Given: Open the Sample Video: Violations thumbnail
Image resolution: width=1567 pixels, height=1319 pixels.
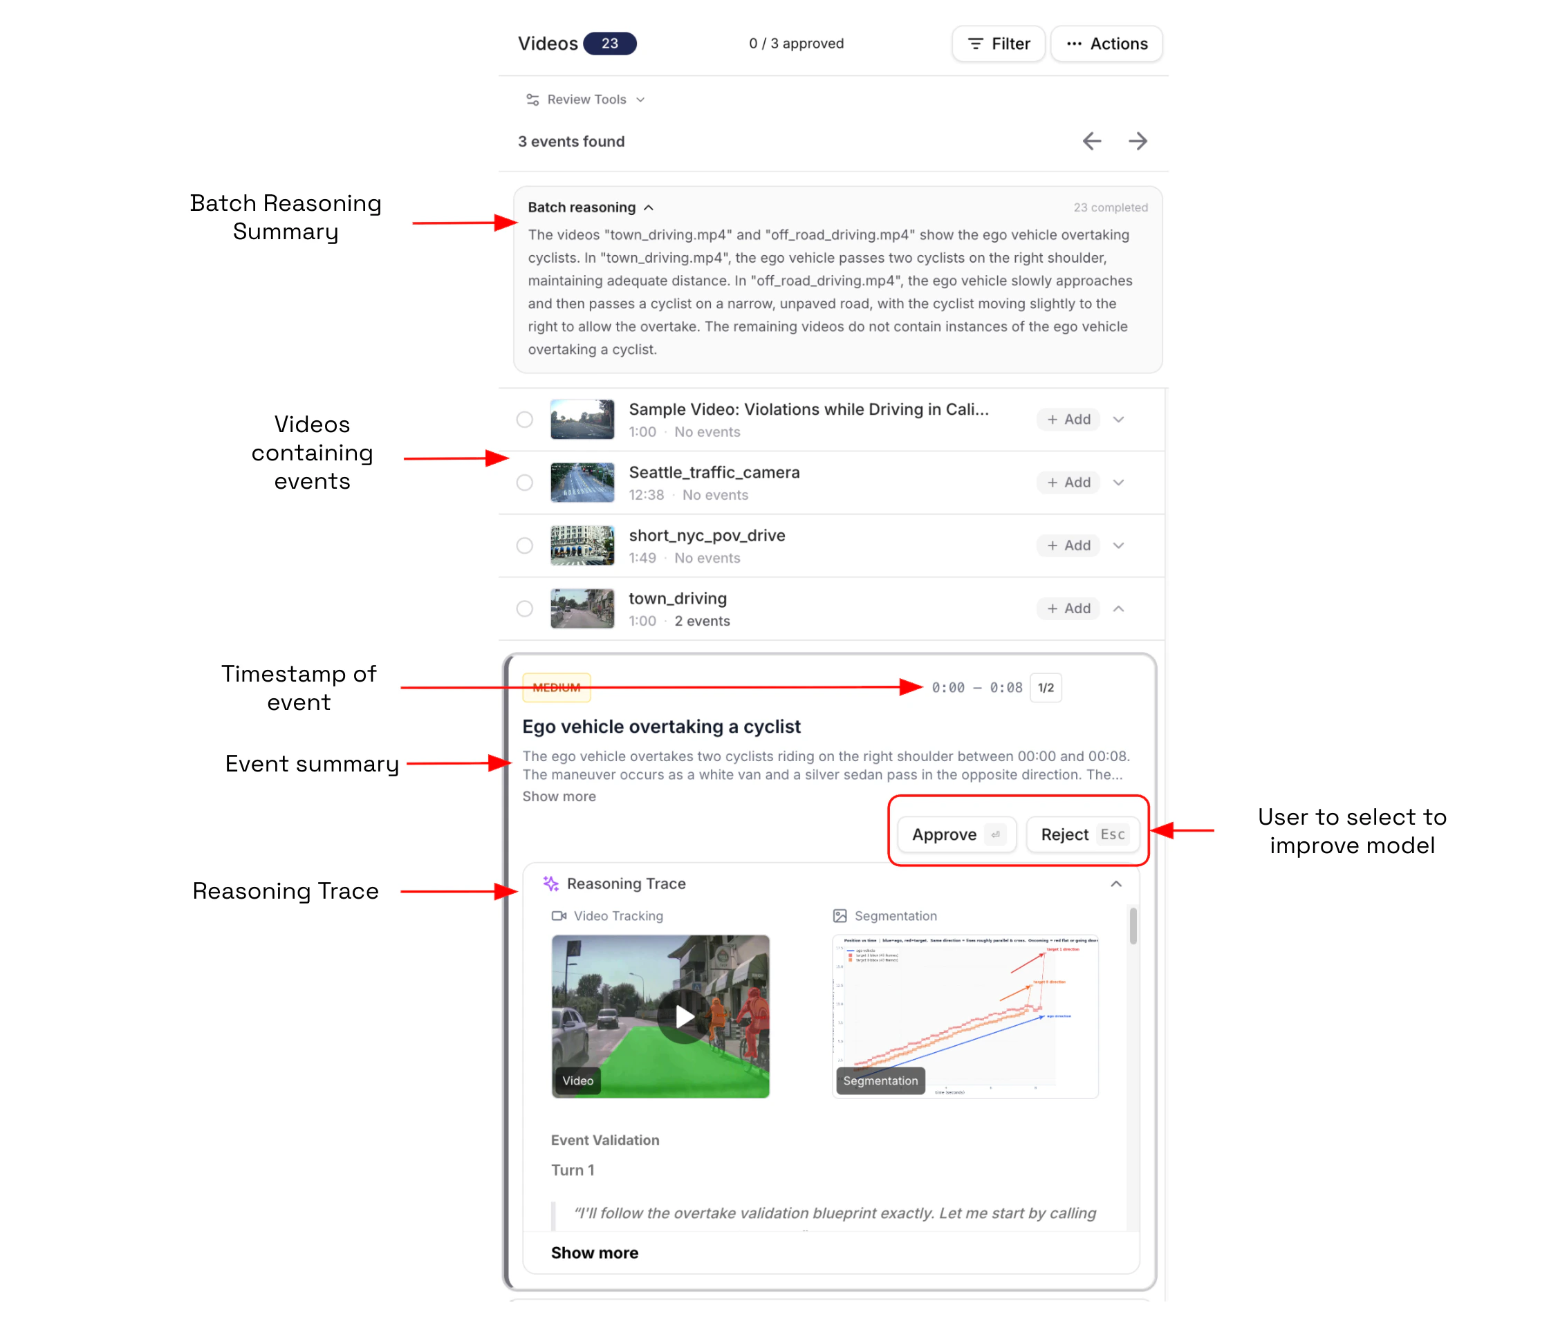Looking at the screenshot, I should 583,420.
